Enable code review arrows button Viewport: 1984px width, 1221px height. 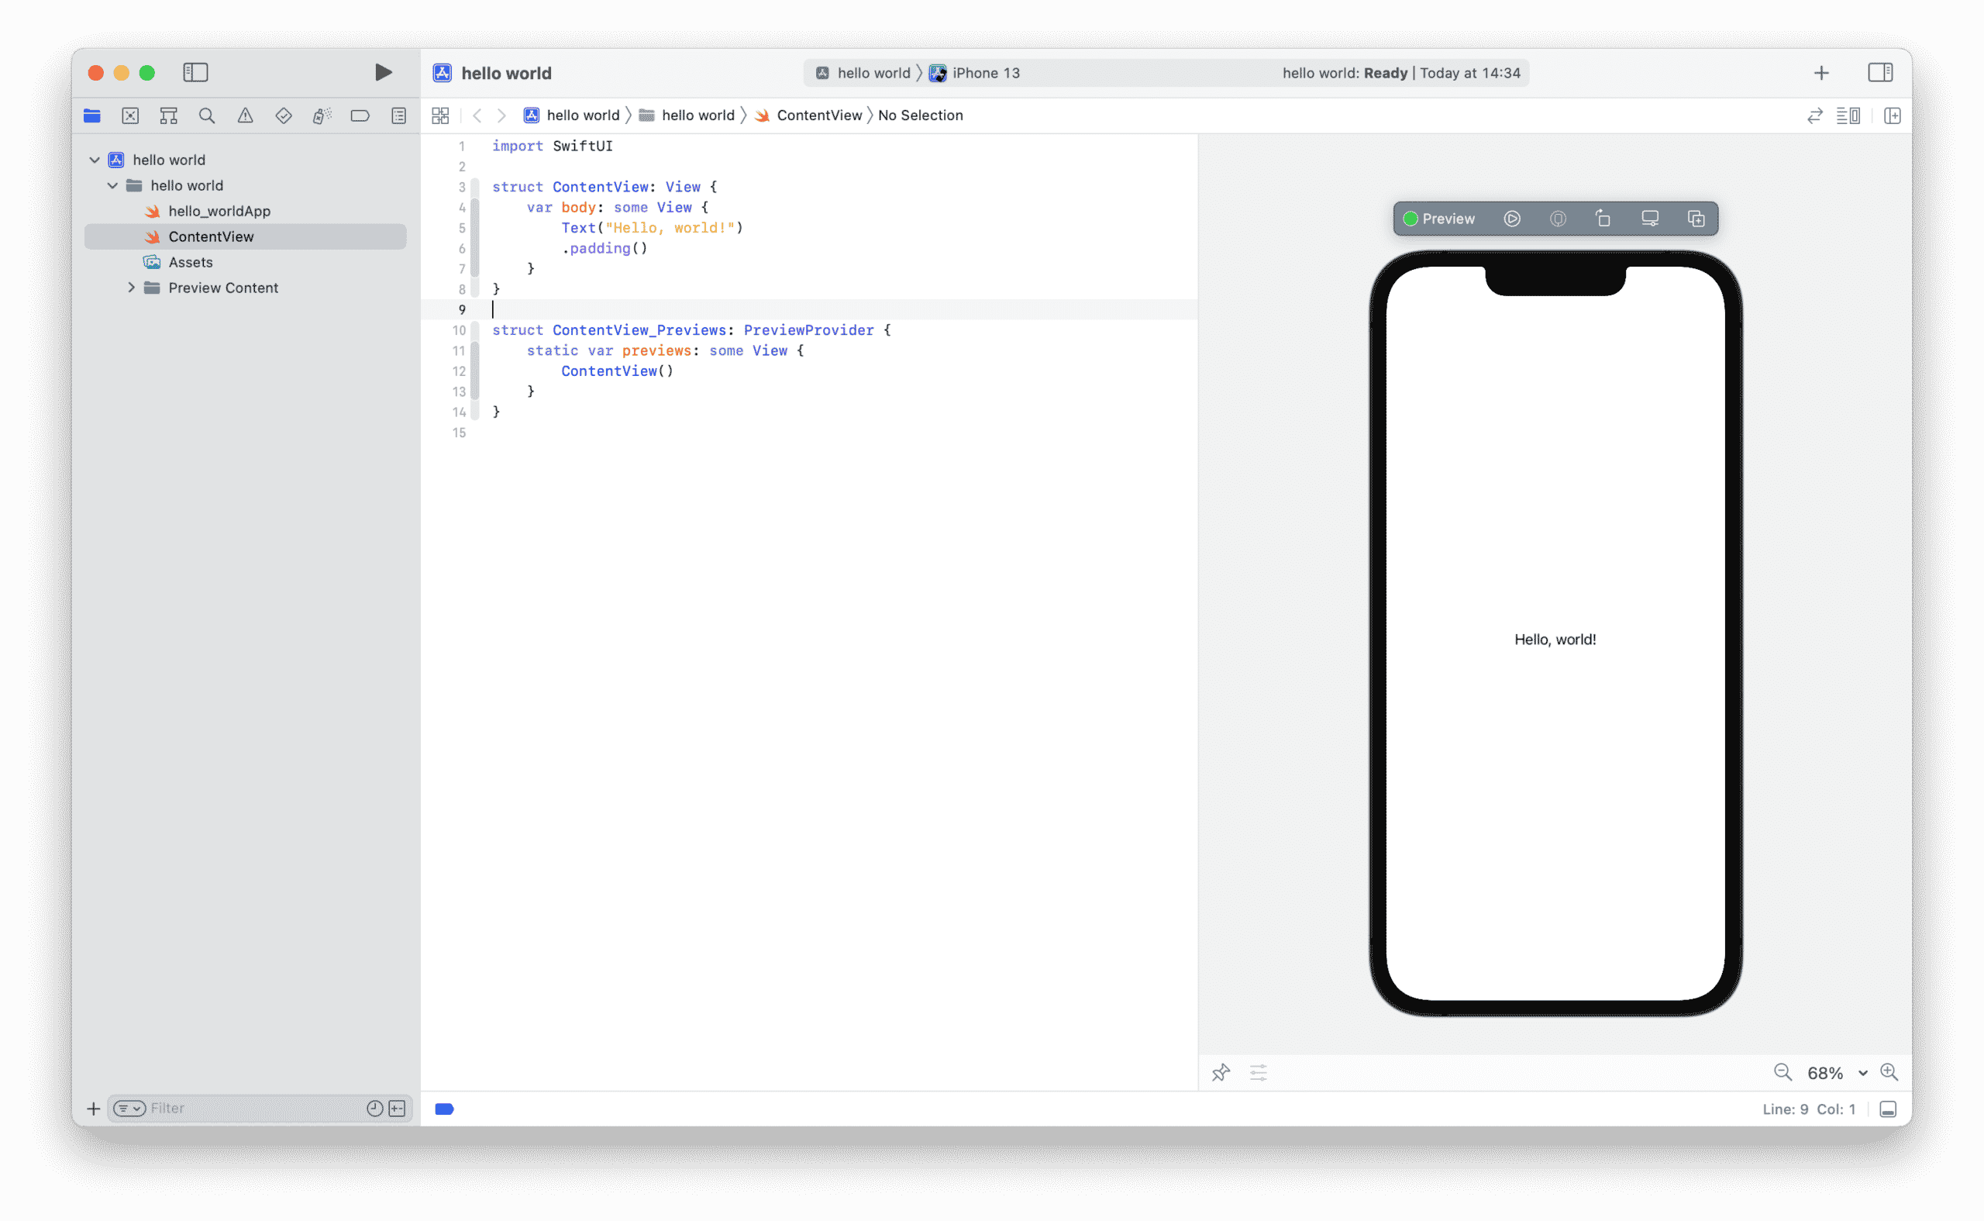click(1814, 116)
